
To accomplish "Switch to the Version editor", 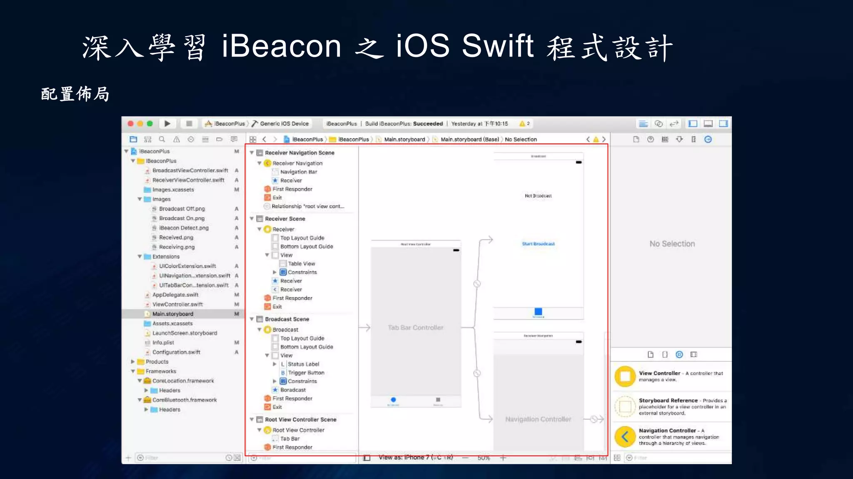I will click(674, 123).
